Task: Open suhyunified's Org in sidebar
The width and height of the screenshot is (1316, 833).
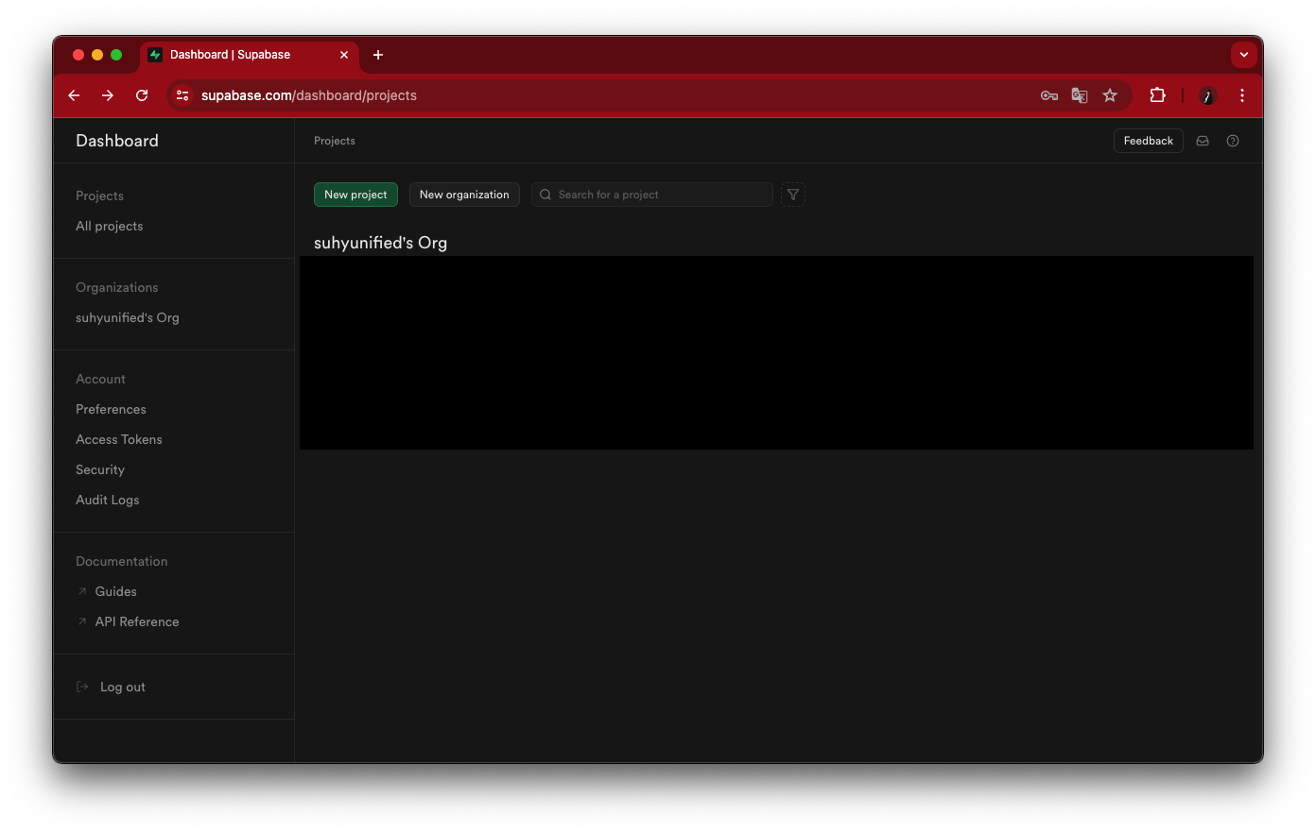Action: point(128,317)
